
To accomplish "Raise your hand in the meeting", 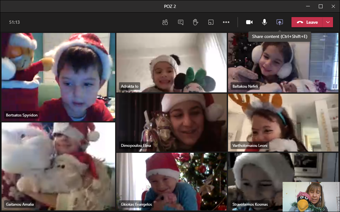I will 196,22.
